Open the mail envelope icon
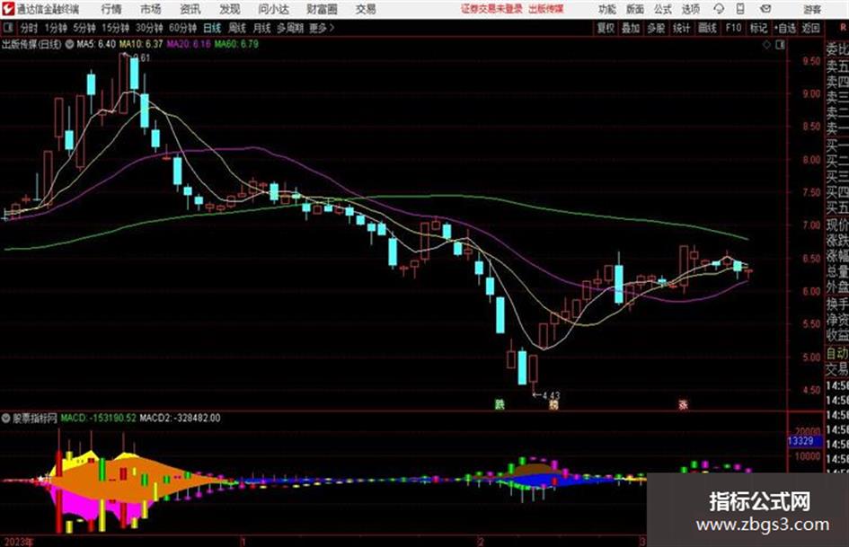This screenshot has width=849, height=547. click(x=765, y=9)
